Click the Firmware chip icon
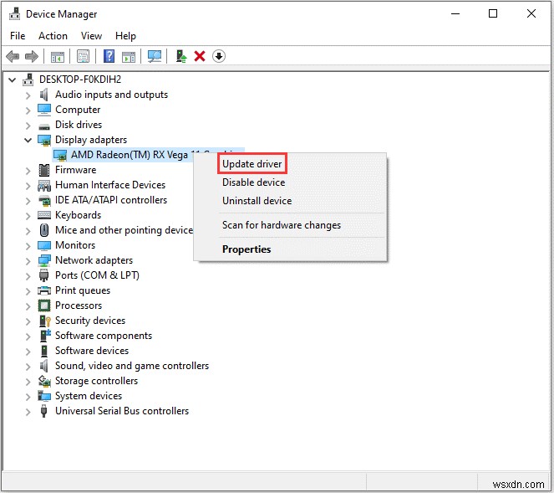Viewport: 554px width, 493px height. [x=44, y=170]
